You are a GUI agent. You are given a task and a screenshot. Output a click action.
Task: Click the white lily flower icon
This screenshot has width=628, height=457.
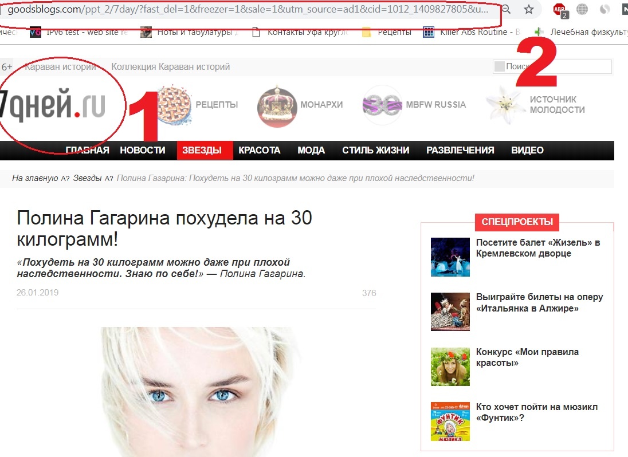click(505, 105)
